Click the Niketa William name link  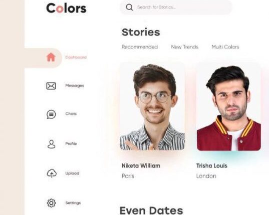point(141,165)
